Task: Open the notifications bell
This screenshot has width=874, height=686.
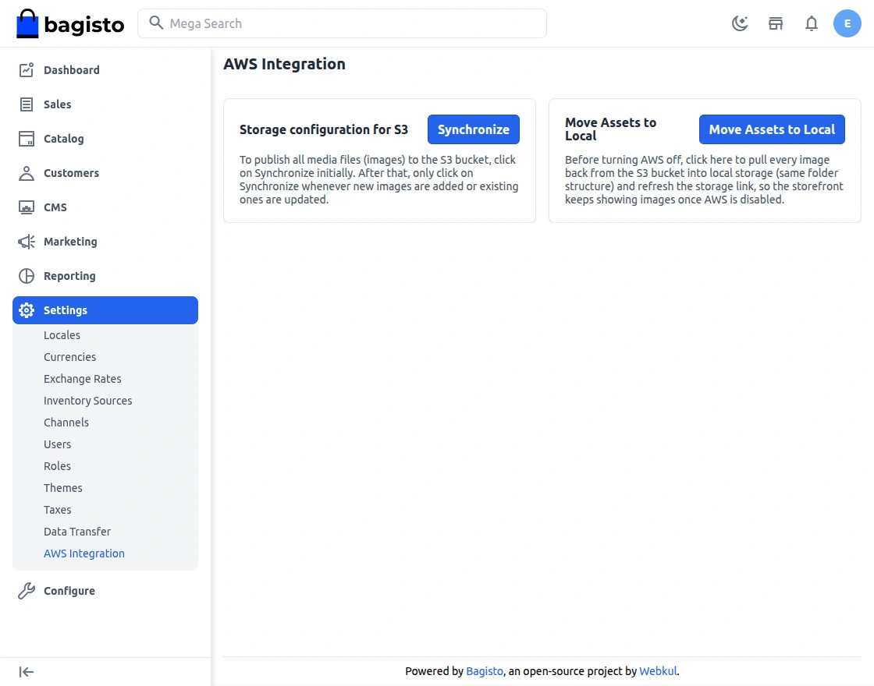Action: pyautogui.click(x=812, y=23)
